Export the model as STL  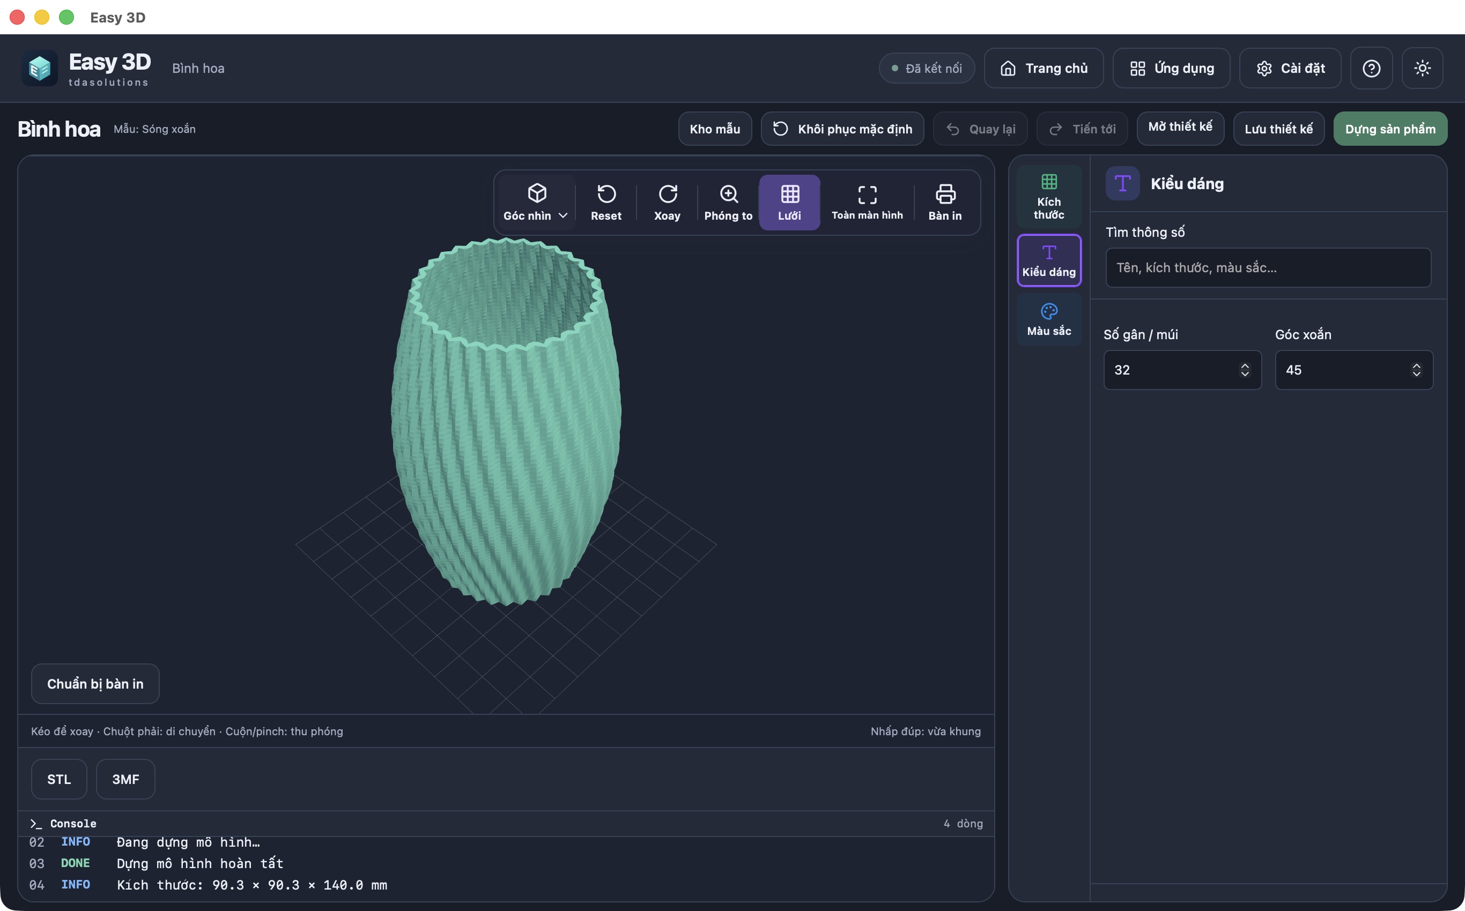(x=59, y=779)
